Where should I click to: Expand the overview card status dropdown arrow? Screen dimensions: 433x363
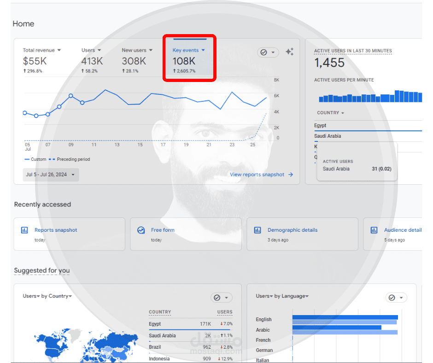point(273,52)
